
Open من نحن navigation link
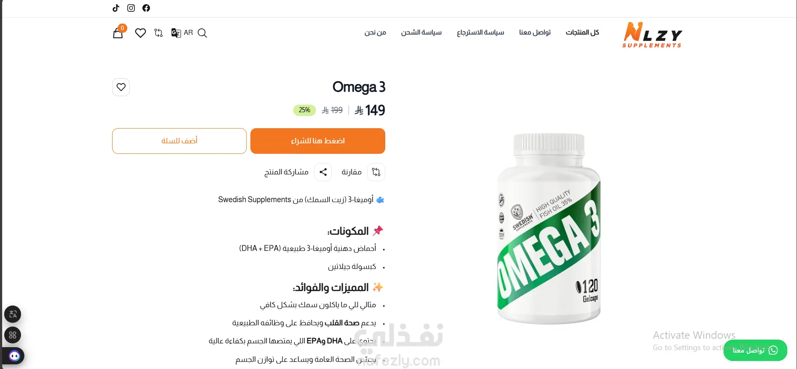(375, 32)
